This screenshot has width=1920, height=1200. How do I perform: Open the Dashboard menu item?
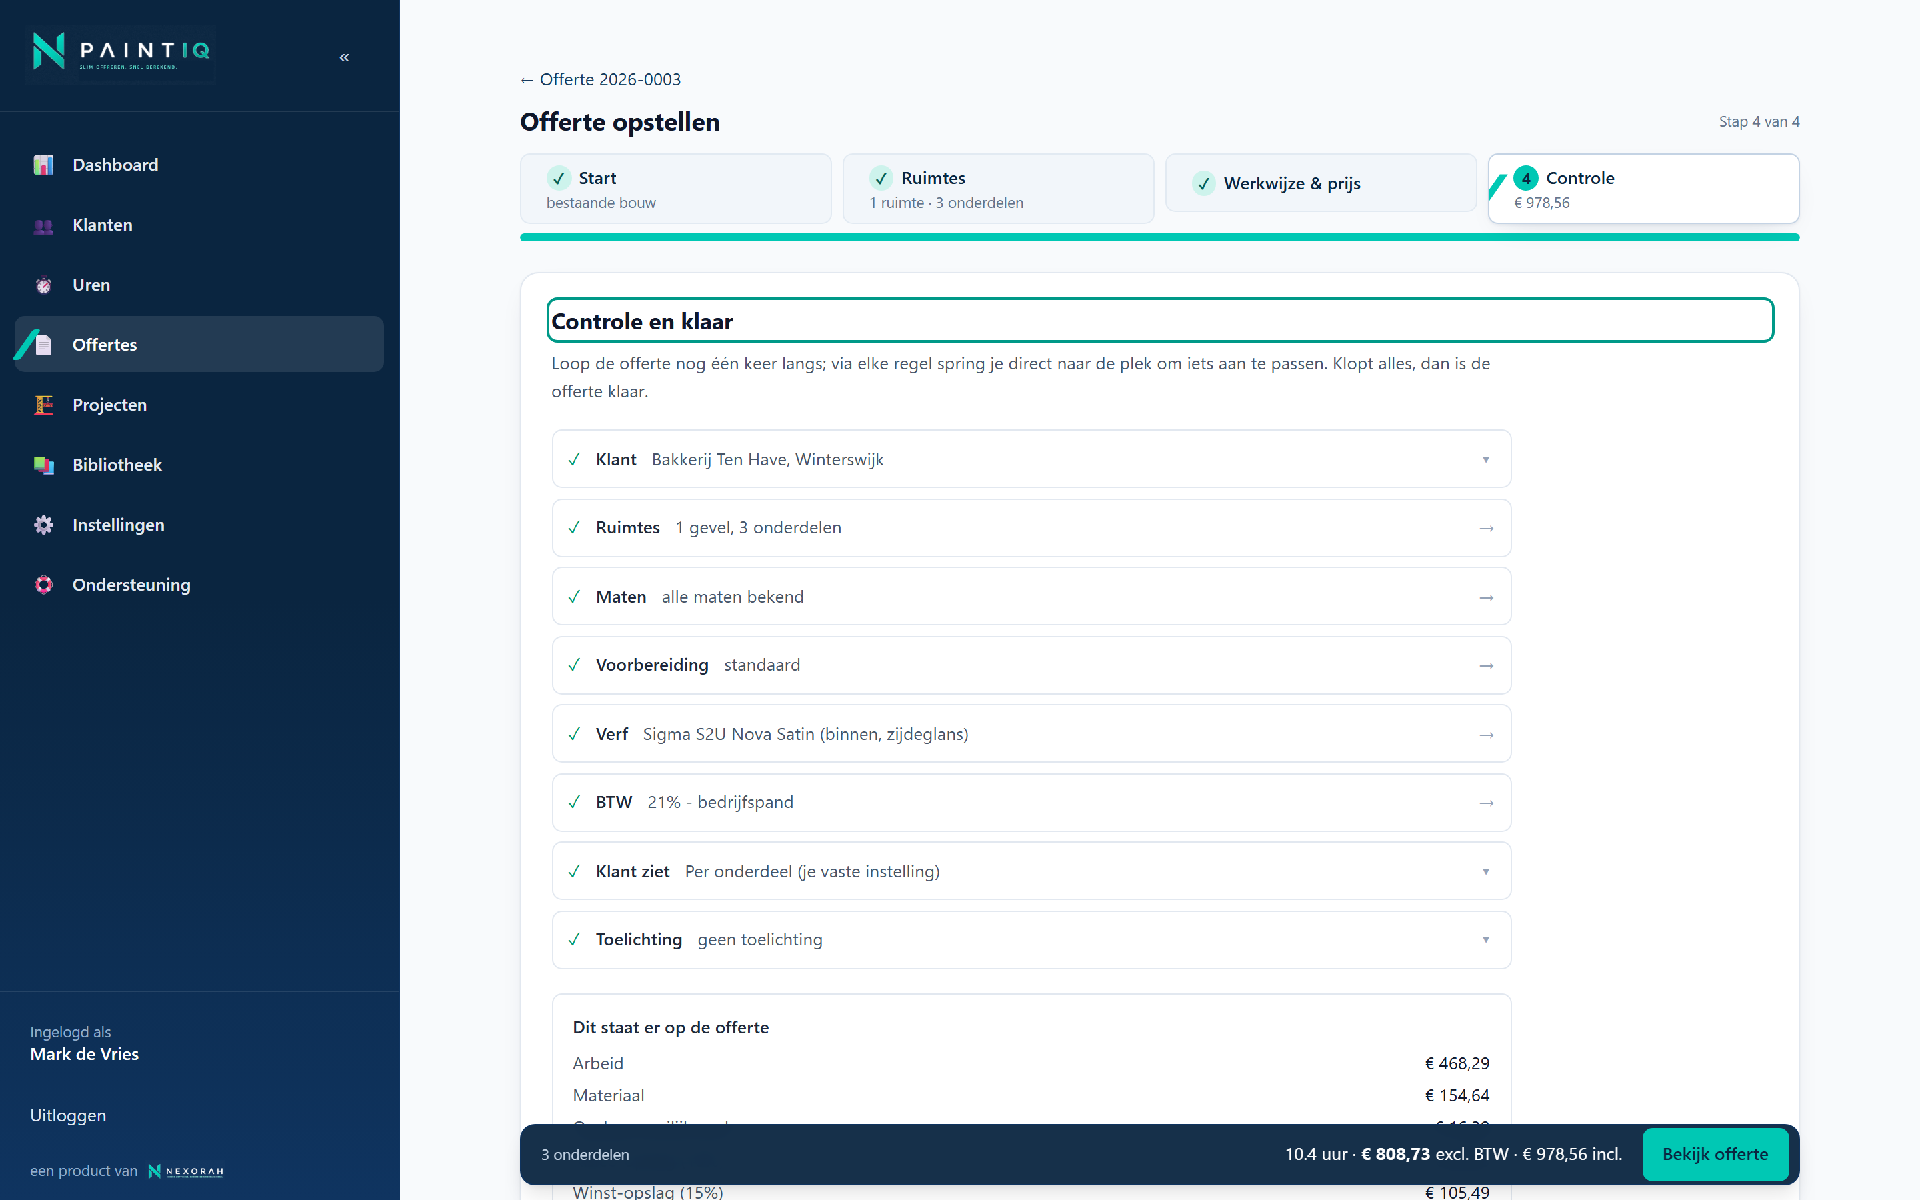coord(199,165)
